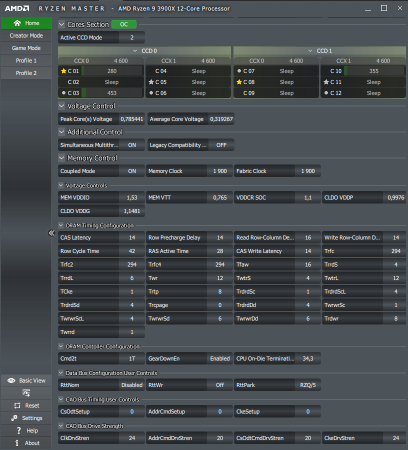Click the RttPark value RZQ/5

tap(308, 385)
